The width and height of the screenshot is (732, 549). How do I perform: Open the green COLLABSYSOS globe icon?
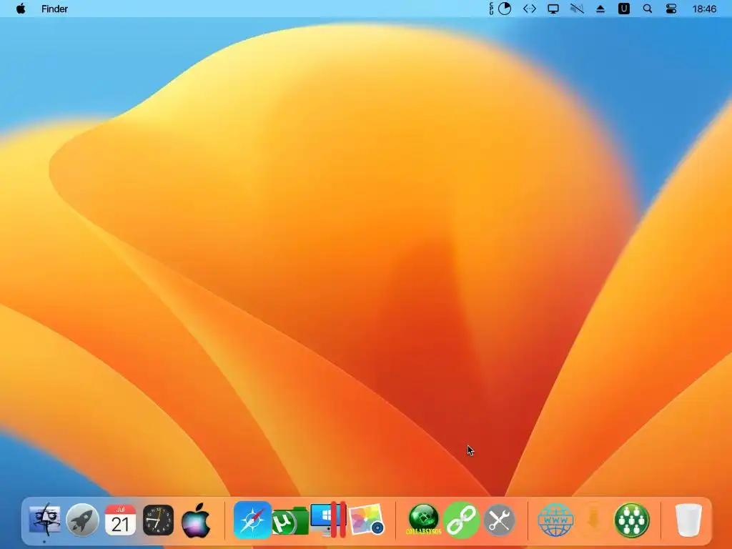(x=423, y=520)
